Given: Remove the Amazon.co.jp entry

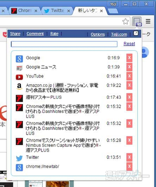Looking at the screenshot, I should (x=129, y=85).
